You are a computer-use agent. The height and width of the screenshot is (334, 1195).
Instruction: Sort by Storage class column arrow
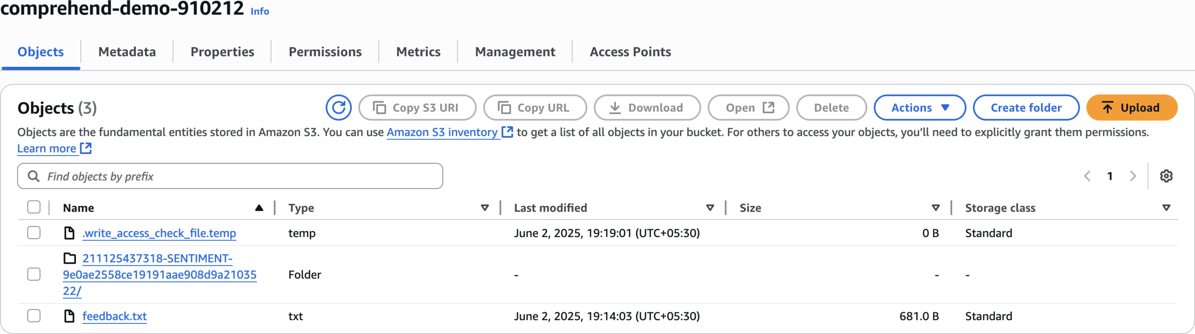click(1166, 208)
